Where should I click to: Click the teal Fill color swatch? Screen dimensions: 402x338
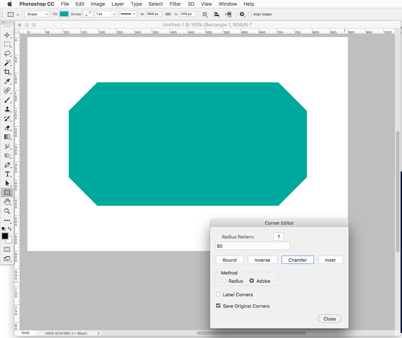click(64, 14)
